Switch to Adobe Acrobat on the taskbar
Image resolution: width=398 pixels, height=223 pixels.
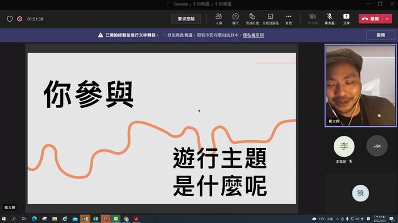click(136, 218)
